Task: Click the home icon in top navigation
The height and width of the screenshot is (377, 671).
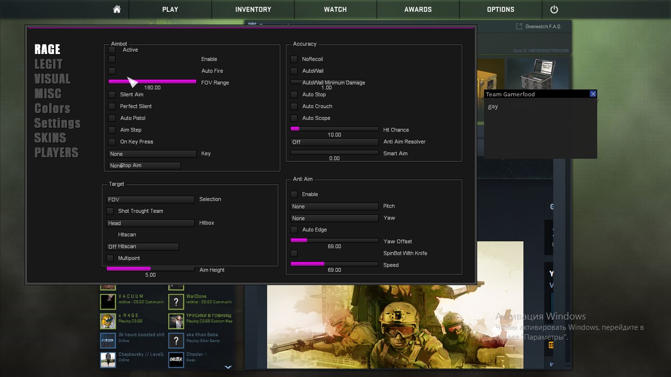Action: (x=117, y=9)
